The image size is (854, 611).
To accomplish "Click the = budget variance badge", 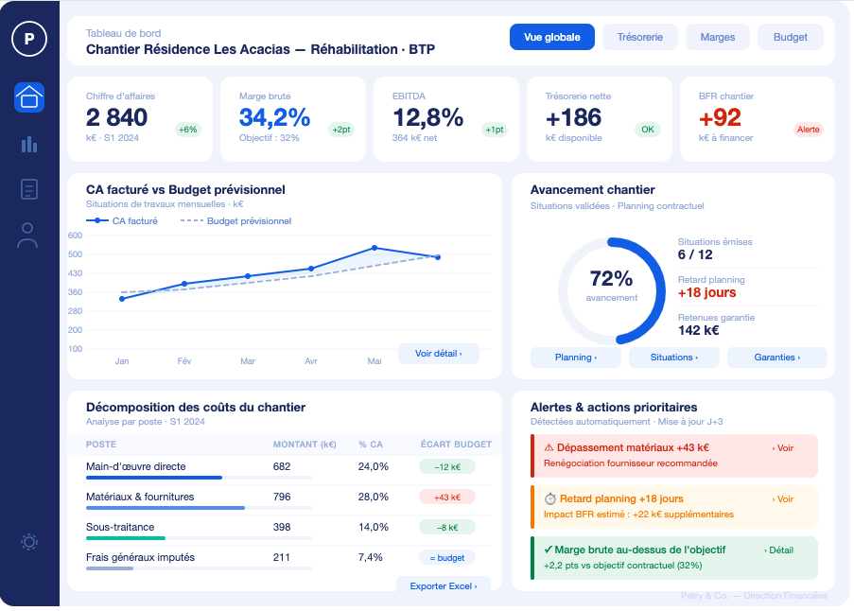I will [447, 558].
